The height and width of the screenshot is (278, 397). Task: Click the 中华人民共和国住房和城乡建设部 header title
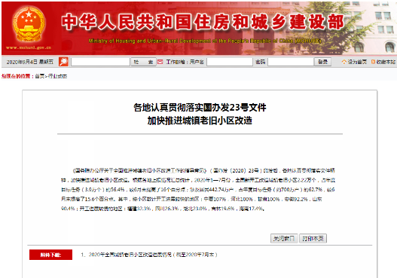[203, 23]
